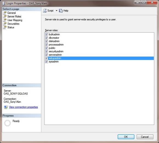Click the Script toolbar icon
Viewport: 159px width, 143px height.
[x=45, y=10]
